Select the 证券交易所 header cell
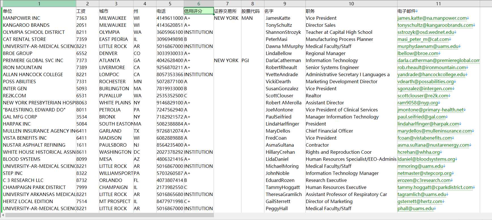This screenshot has width=492, height=220. (x=227, y=11)
